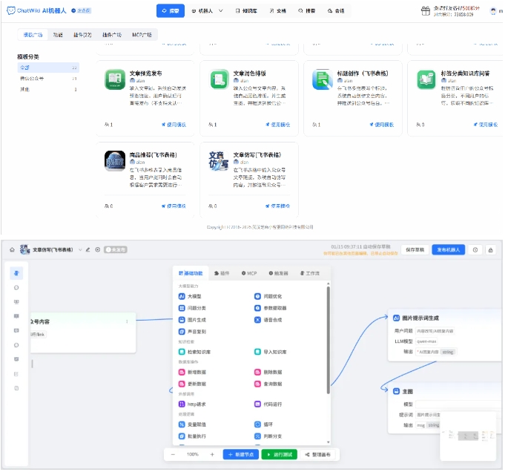Image resolution: width=508 pixels, height=475 pixels.
Task: Switch to 插件(22) tab
Action: coord(83,35)
